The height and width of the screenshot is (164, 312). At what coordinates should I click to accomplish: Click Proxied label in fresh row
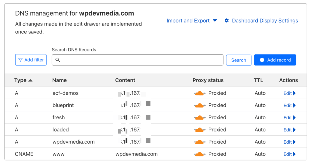coord(217,117)
